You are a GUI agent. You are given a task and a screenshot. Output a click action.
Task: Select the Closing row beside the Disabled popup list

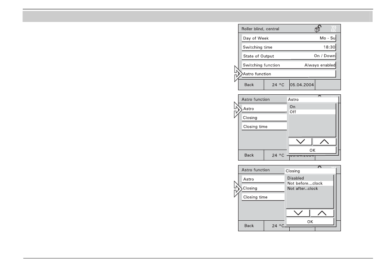[263, 188]
